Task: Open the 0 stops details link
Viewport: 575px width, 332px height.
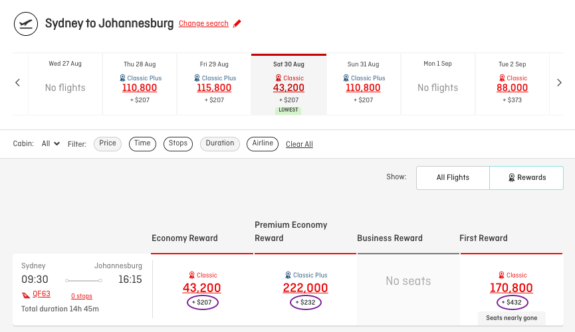Action: pyautogui.click(x=82, y=296)
